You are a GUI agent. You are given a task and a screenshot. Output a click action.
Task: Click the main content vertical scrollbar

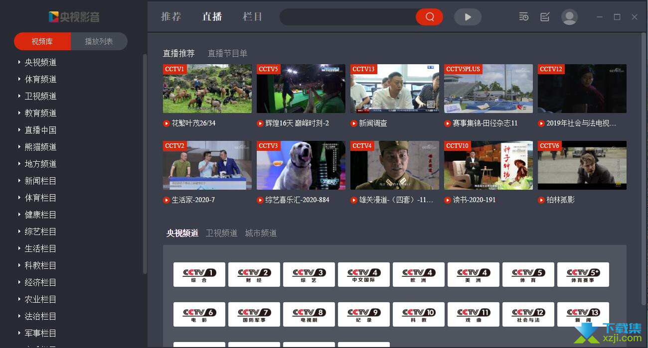(645, 169)
